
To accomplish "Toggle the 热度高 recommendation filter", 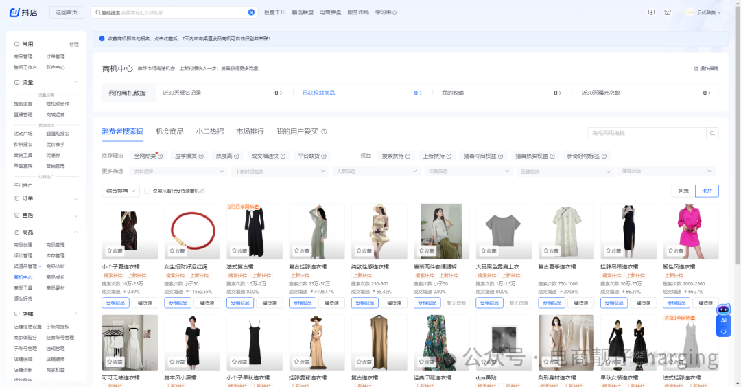I will [227, 156].
